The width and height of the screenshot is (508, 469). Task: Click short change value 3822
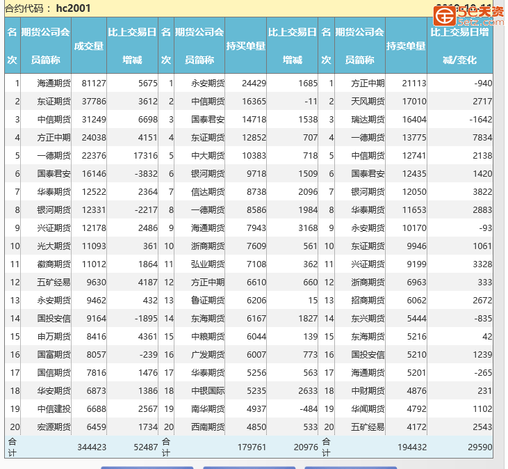(x=482, y=192)
